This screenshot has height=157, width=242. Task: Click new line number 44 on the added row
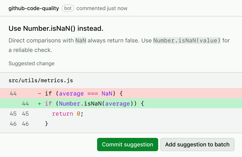(25, 103)
